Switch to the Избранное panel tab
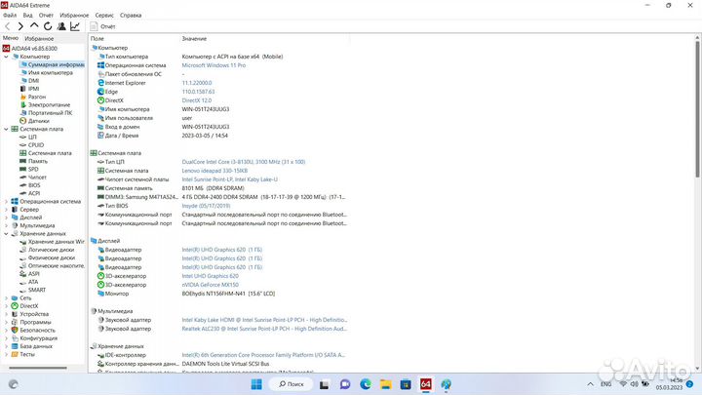The height and width of the screenshot is (395, 702). coord(39,38)
